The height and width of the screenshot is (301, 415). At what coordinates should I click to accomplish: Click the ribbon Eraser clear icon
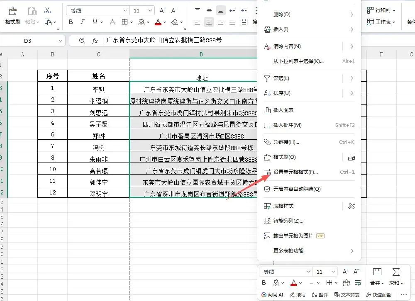[174, 22]
